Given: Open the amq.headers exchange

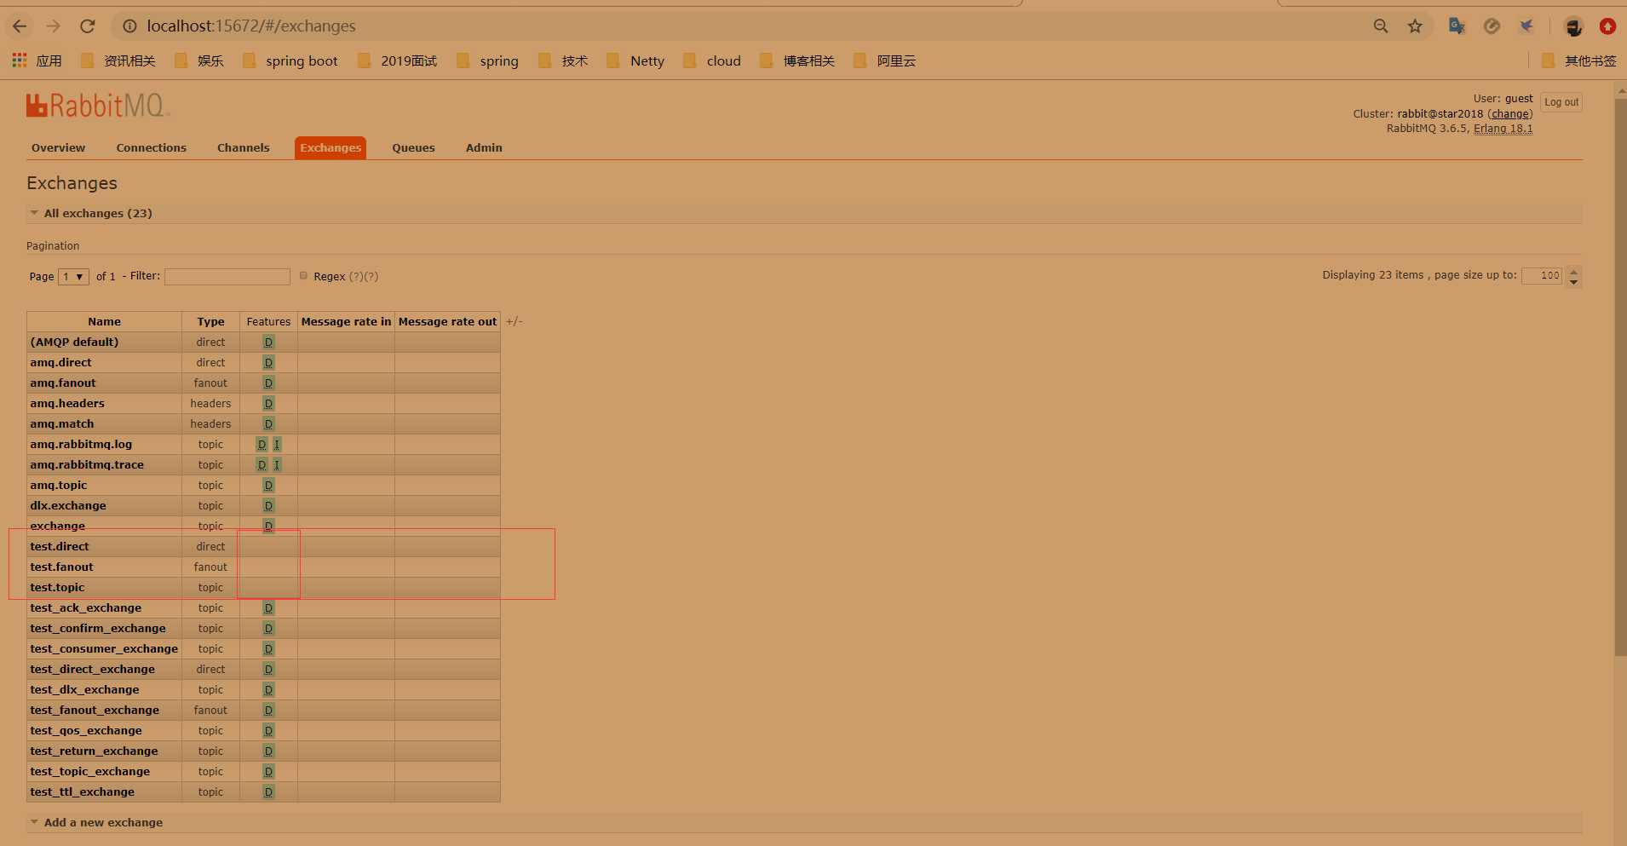Looking at the screenshot, I should tap(67, 404).
